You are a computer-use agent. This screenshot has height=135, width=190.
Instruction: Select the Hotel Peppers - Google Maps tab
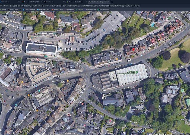pyautogui.click(x=99, y=2)
